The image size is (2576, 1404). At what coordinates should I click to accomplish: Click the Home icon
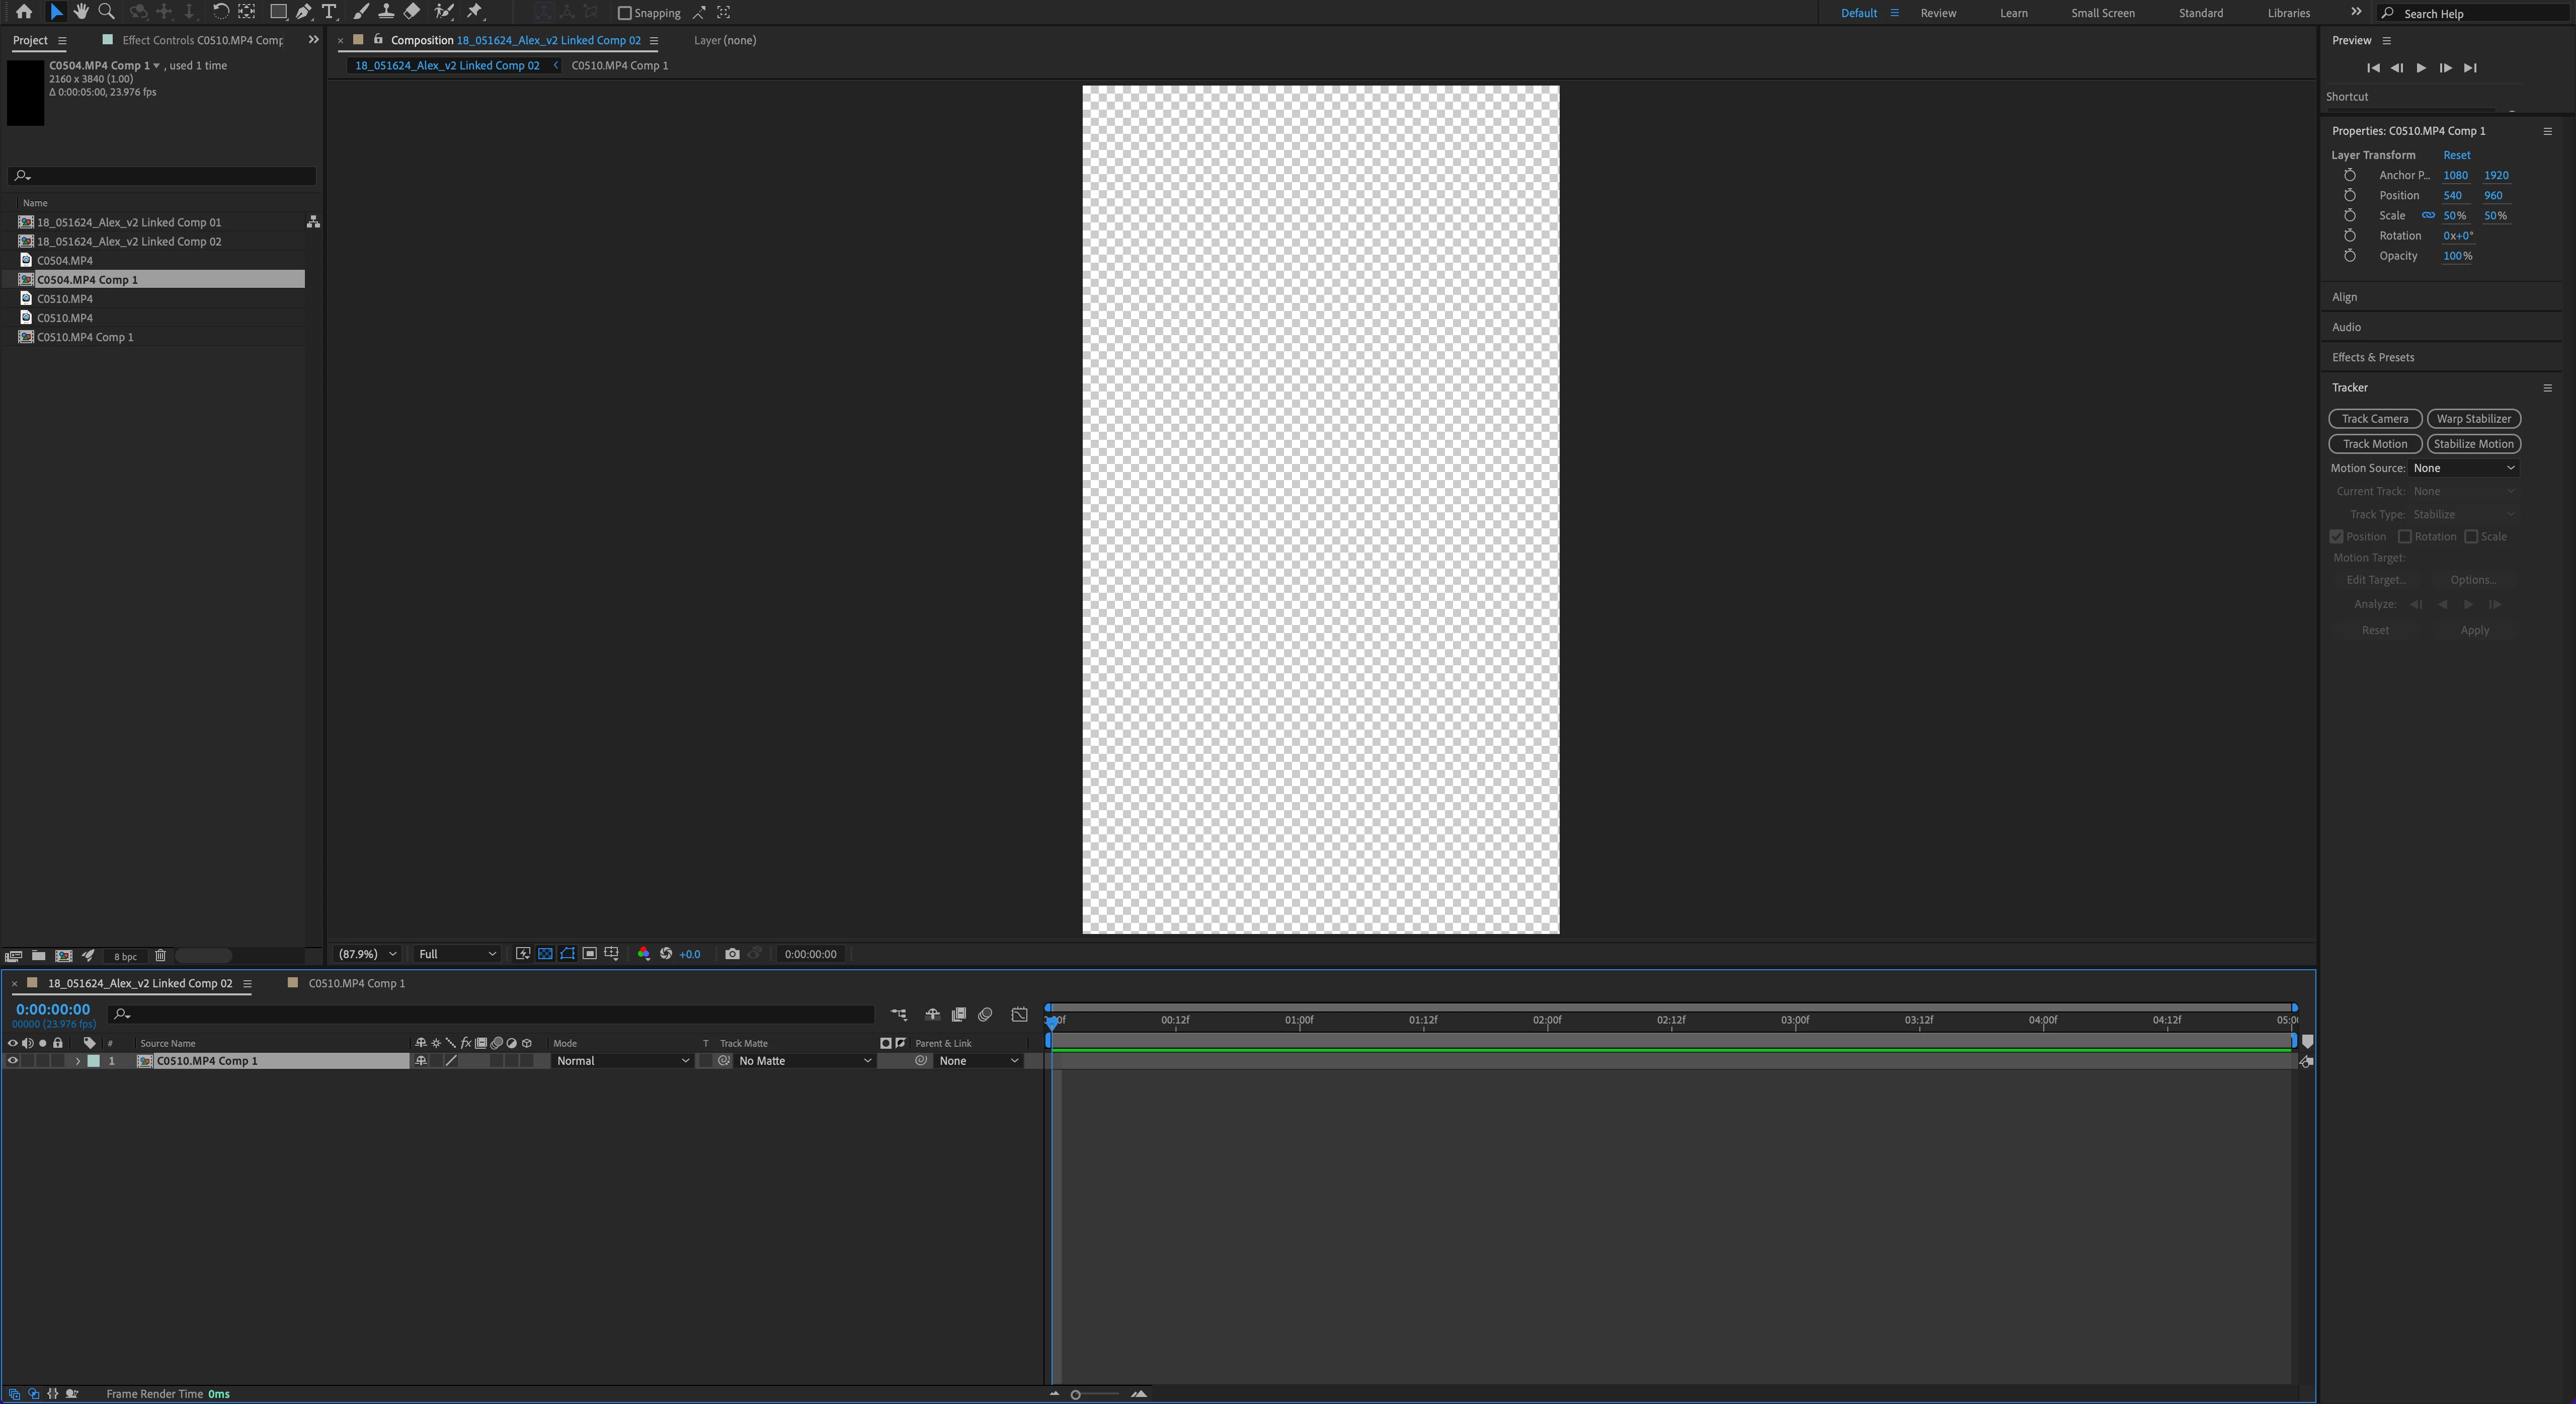[x=24, y=12]
